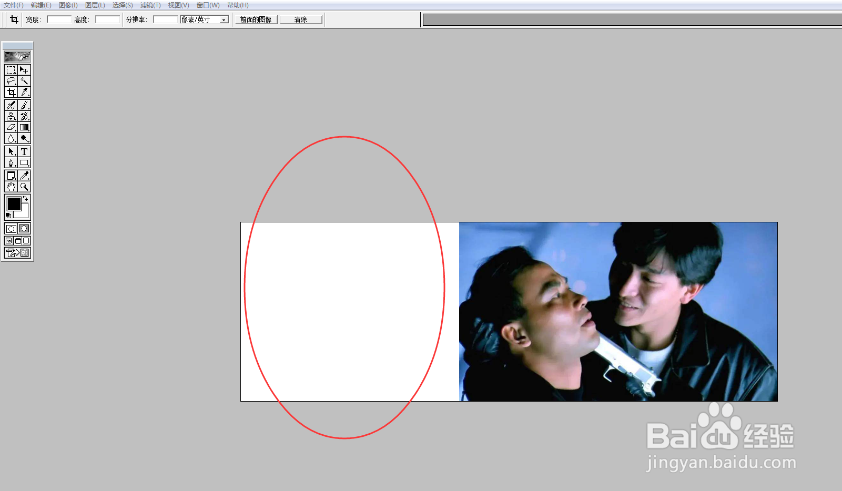Open the 窗口(W) menu
Viewport: 842px width, 491px height.
point(208,5)
